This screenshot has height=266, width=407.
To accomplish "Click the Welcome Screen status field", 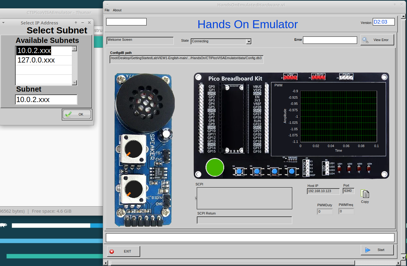I will click(140, 41).
